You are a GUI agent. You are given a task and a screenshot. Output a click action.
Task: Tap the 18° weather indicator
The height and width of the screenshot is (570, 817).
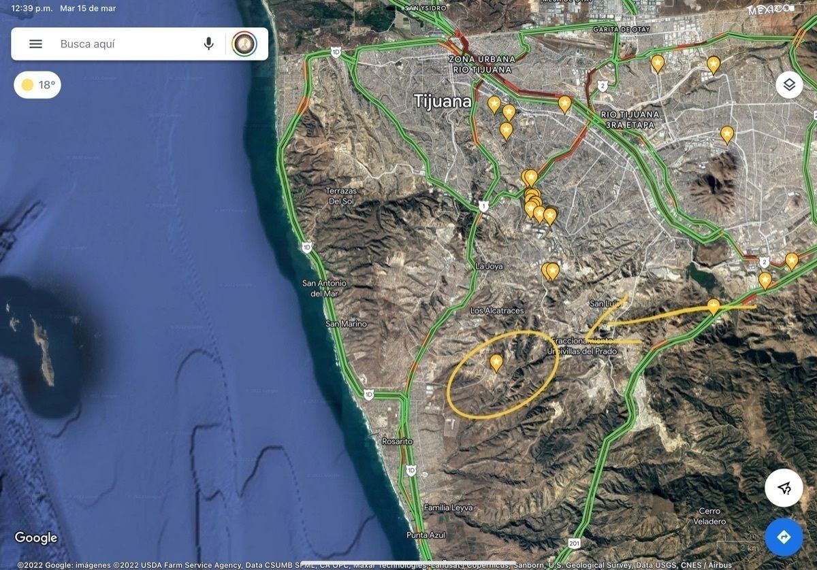(x=37, y=85)
